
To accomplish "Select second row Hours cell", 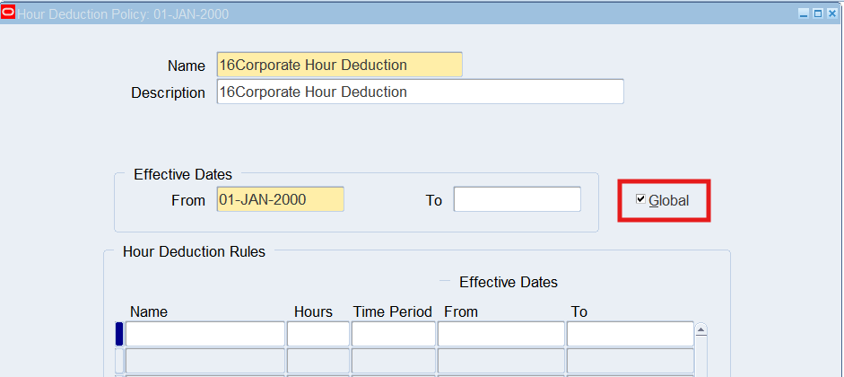I will [x=318, y=361].
